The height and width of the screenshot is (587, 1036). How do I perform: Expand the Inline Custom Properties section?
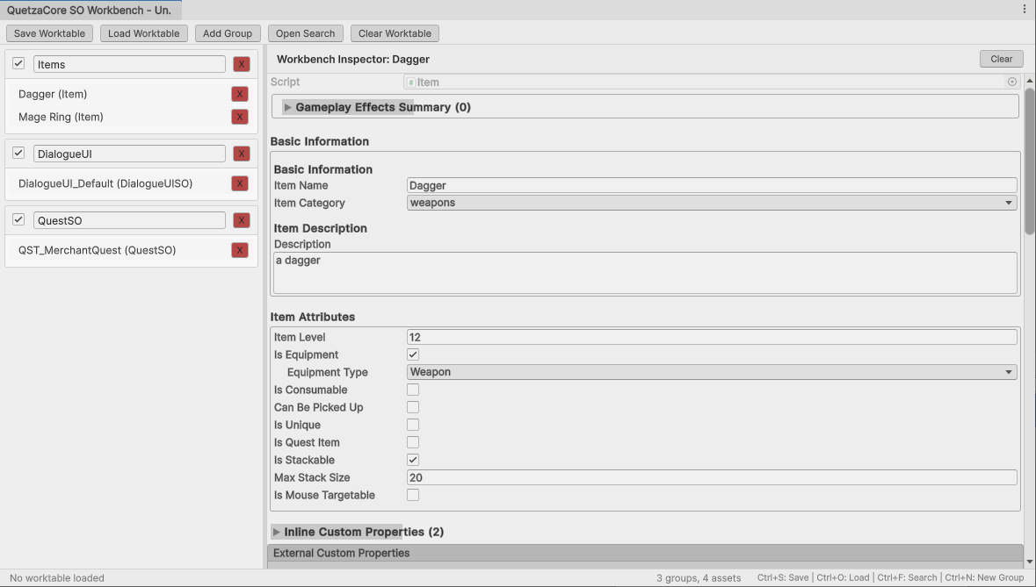pos(278,532)
